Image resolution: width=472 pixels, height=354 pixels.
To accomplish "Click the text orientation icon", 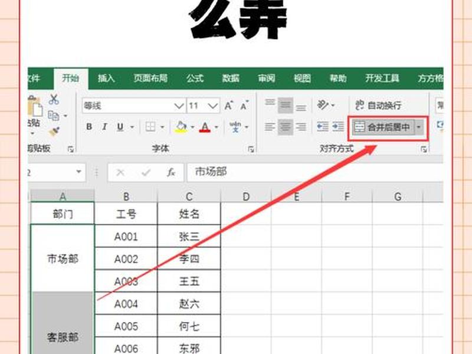I will click(322, 105).
